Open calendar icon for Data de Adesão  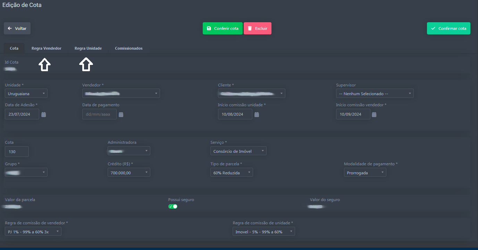[44, 115]
